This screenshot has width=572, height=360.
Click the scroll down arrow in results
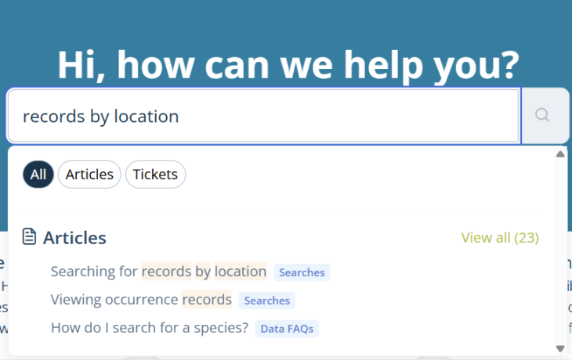[560, 349]
